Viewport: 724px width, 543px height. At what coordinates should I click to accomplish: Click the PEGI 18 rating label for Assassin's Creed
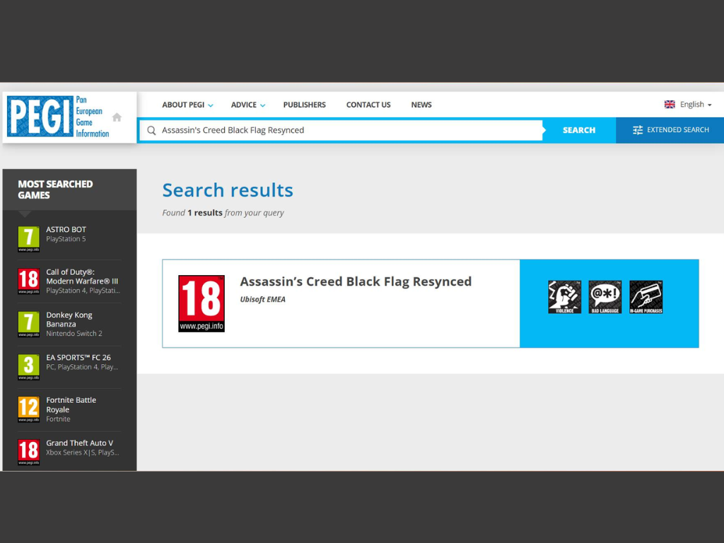[202, 303]
